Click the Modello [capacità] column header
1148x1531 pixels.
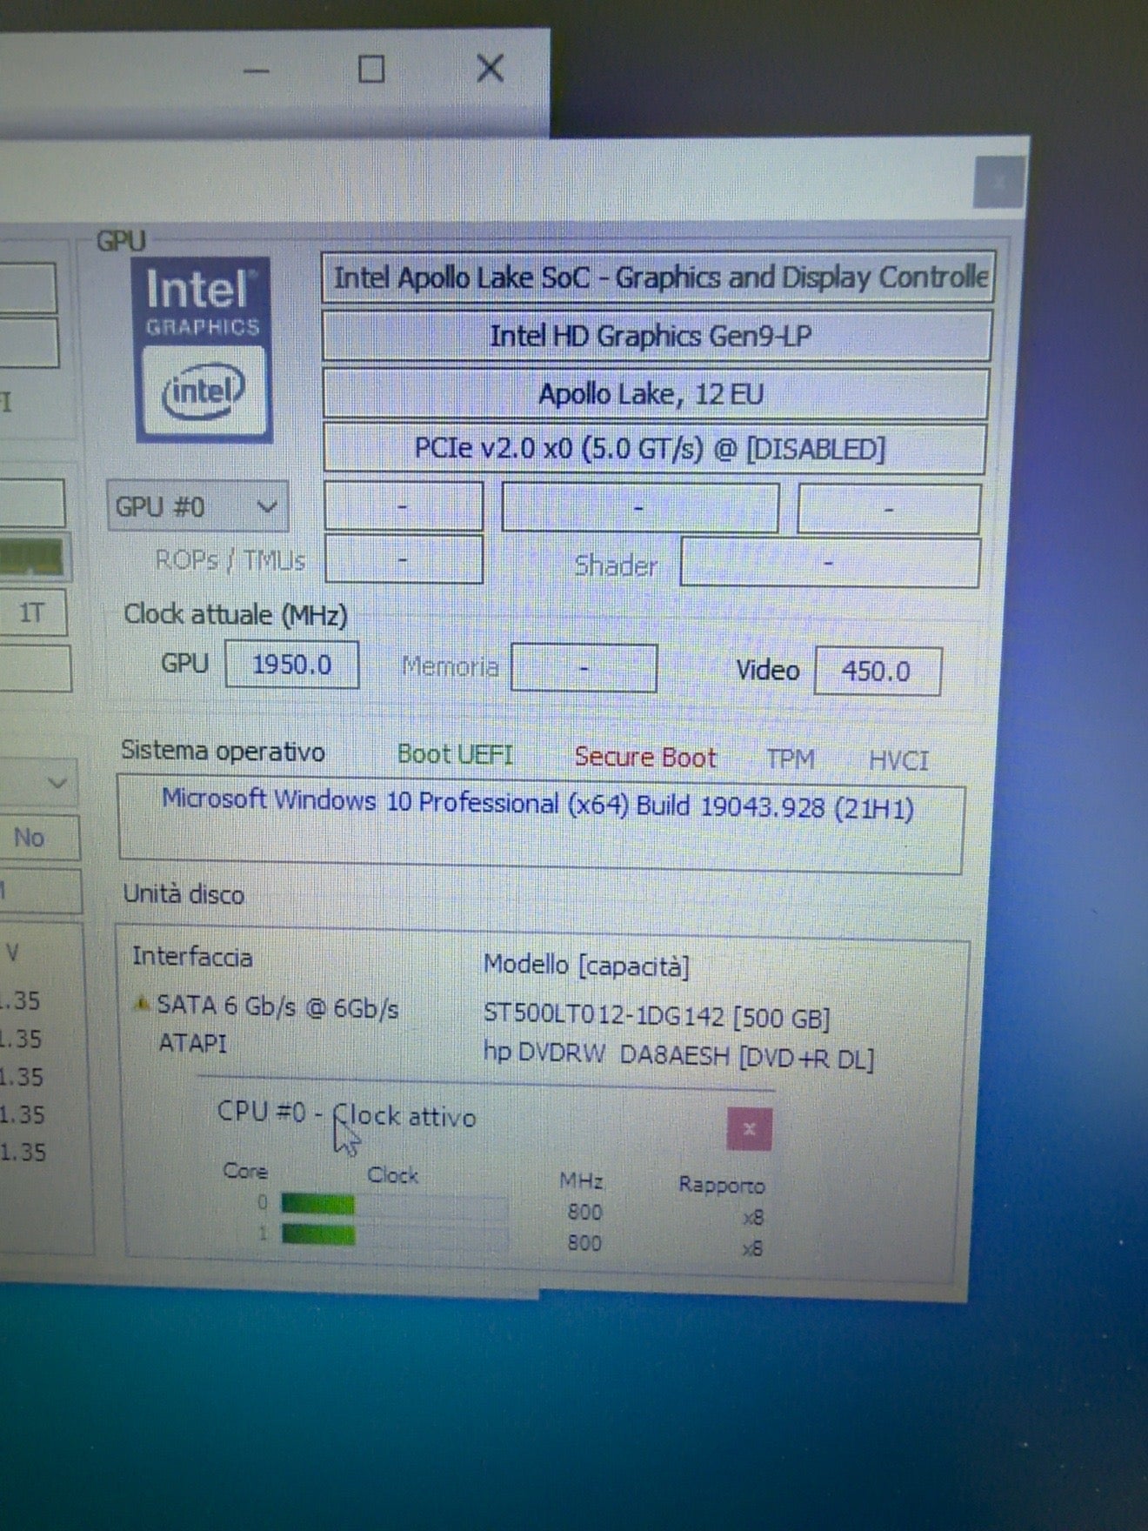[x=586, y=965]
